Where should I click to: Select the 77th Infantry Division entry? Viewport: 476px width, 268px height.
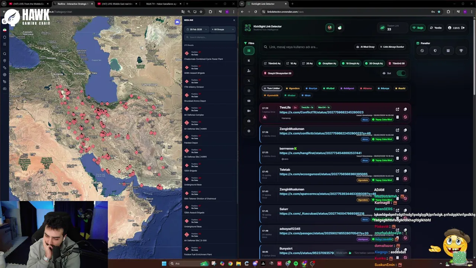point(210,83)
